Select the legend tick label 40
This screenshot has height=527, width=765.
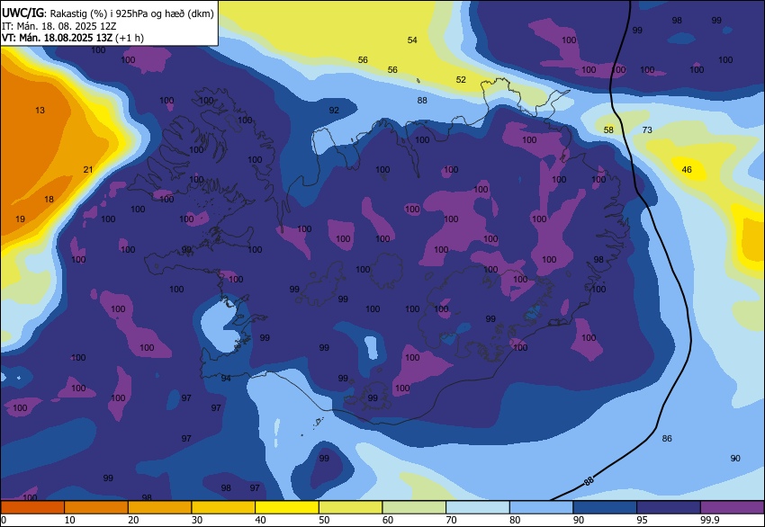tap(260, 520)
